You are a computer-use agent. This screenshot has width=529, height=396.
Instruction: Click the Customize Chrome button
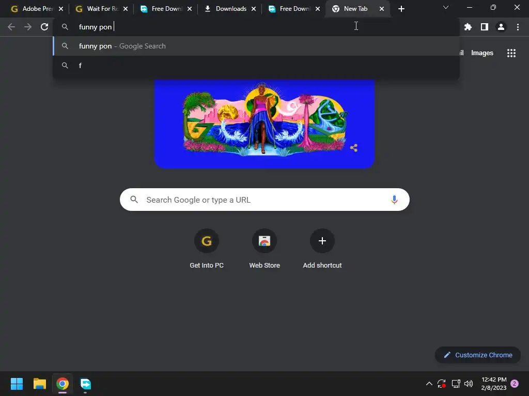(478, 355)
